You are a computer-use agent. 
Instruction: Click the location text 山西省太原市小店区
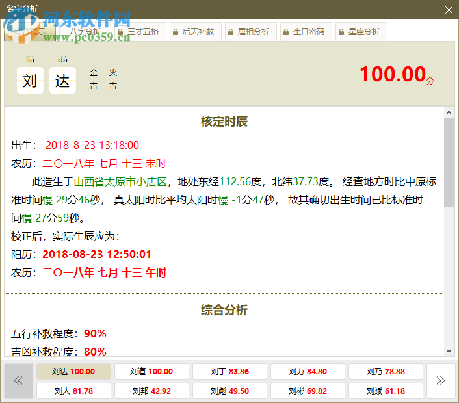120,182
